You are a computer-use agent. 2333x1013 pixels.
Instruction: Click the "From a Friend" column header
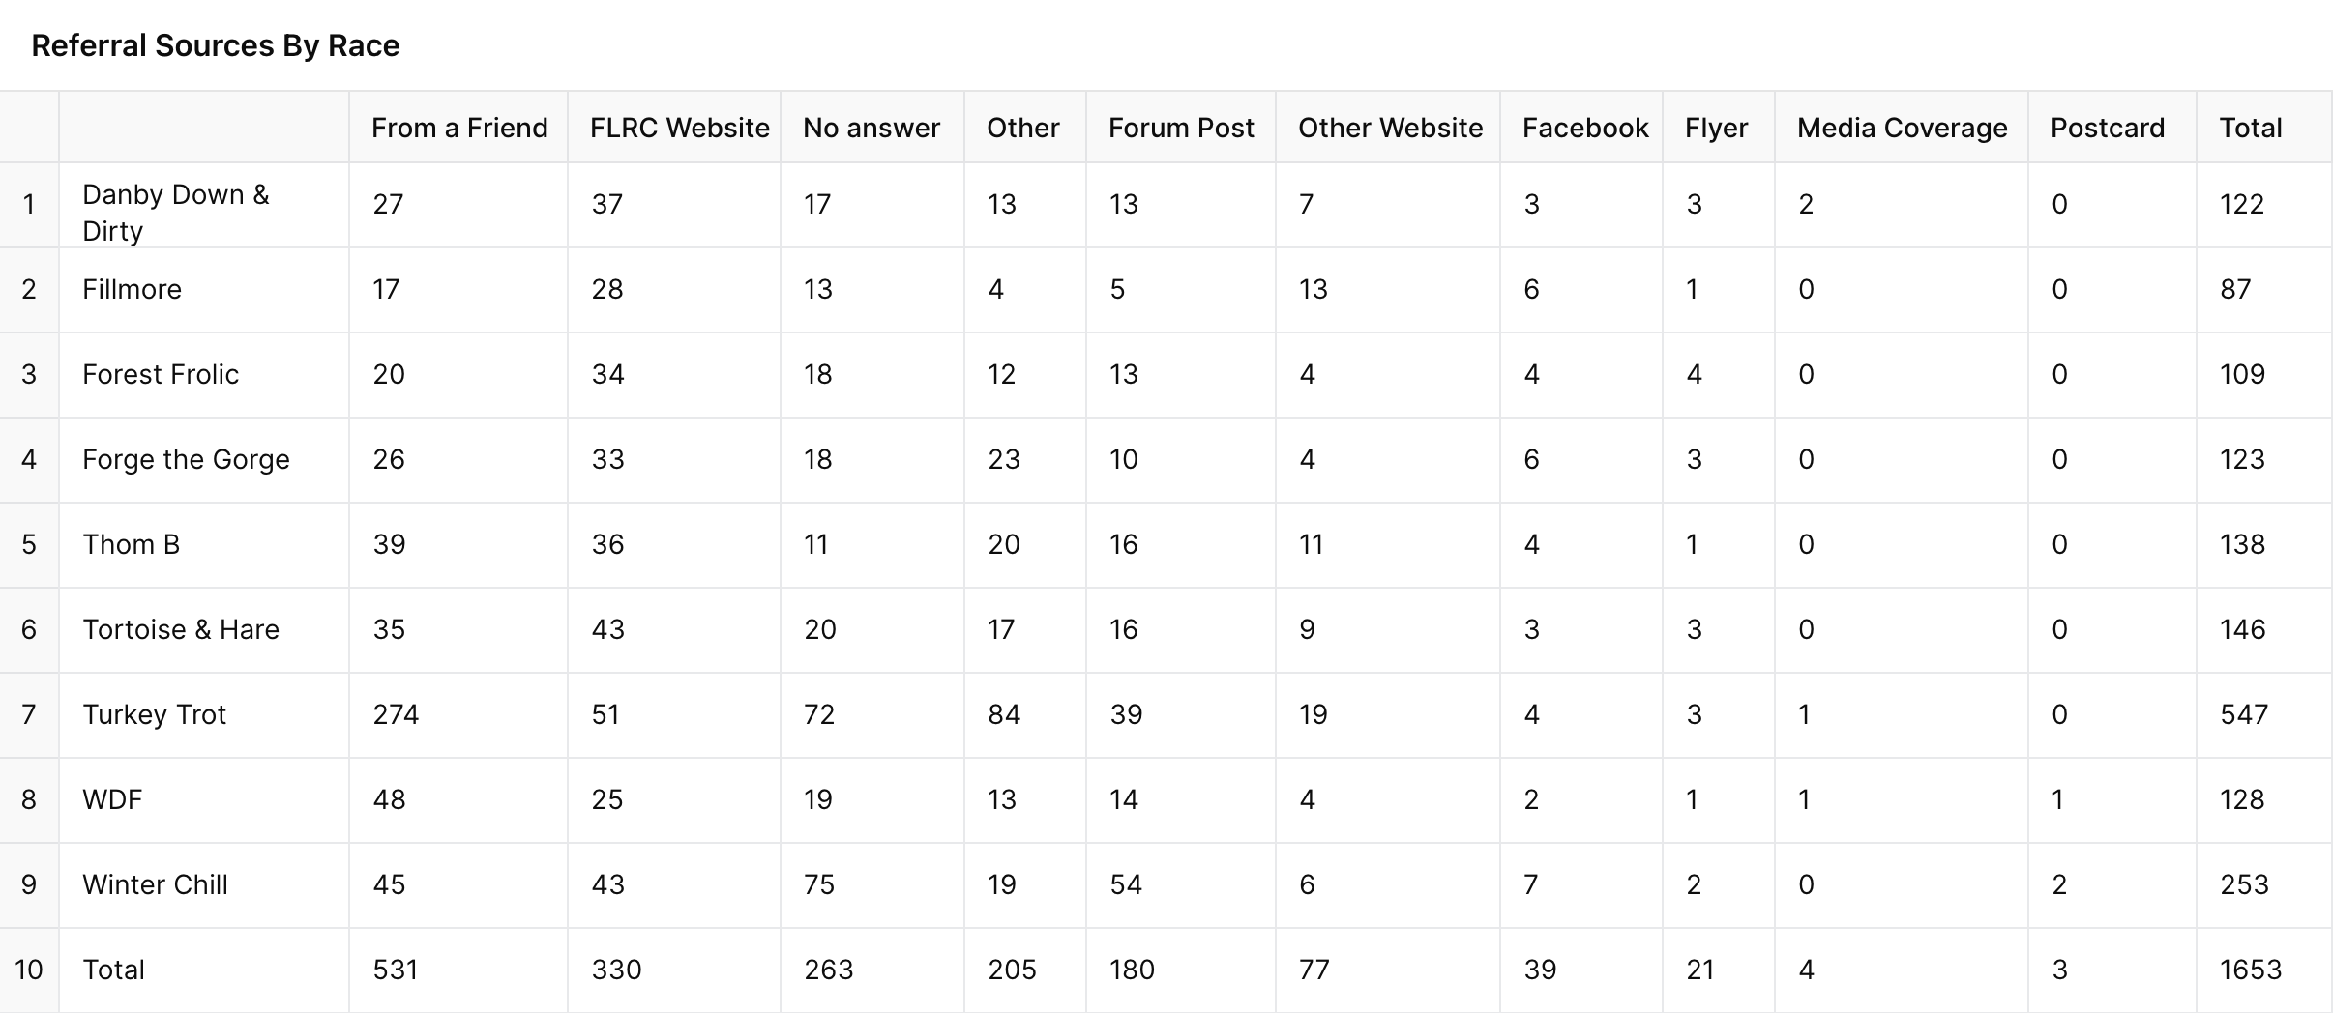point(459,128)
